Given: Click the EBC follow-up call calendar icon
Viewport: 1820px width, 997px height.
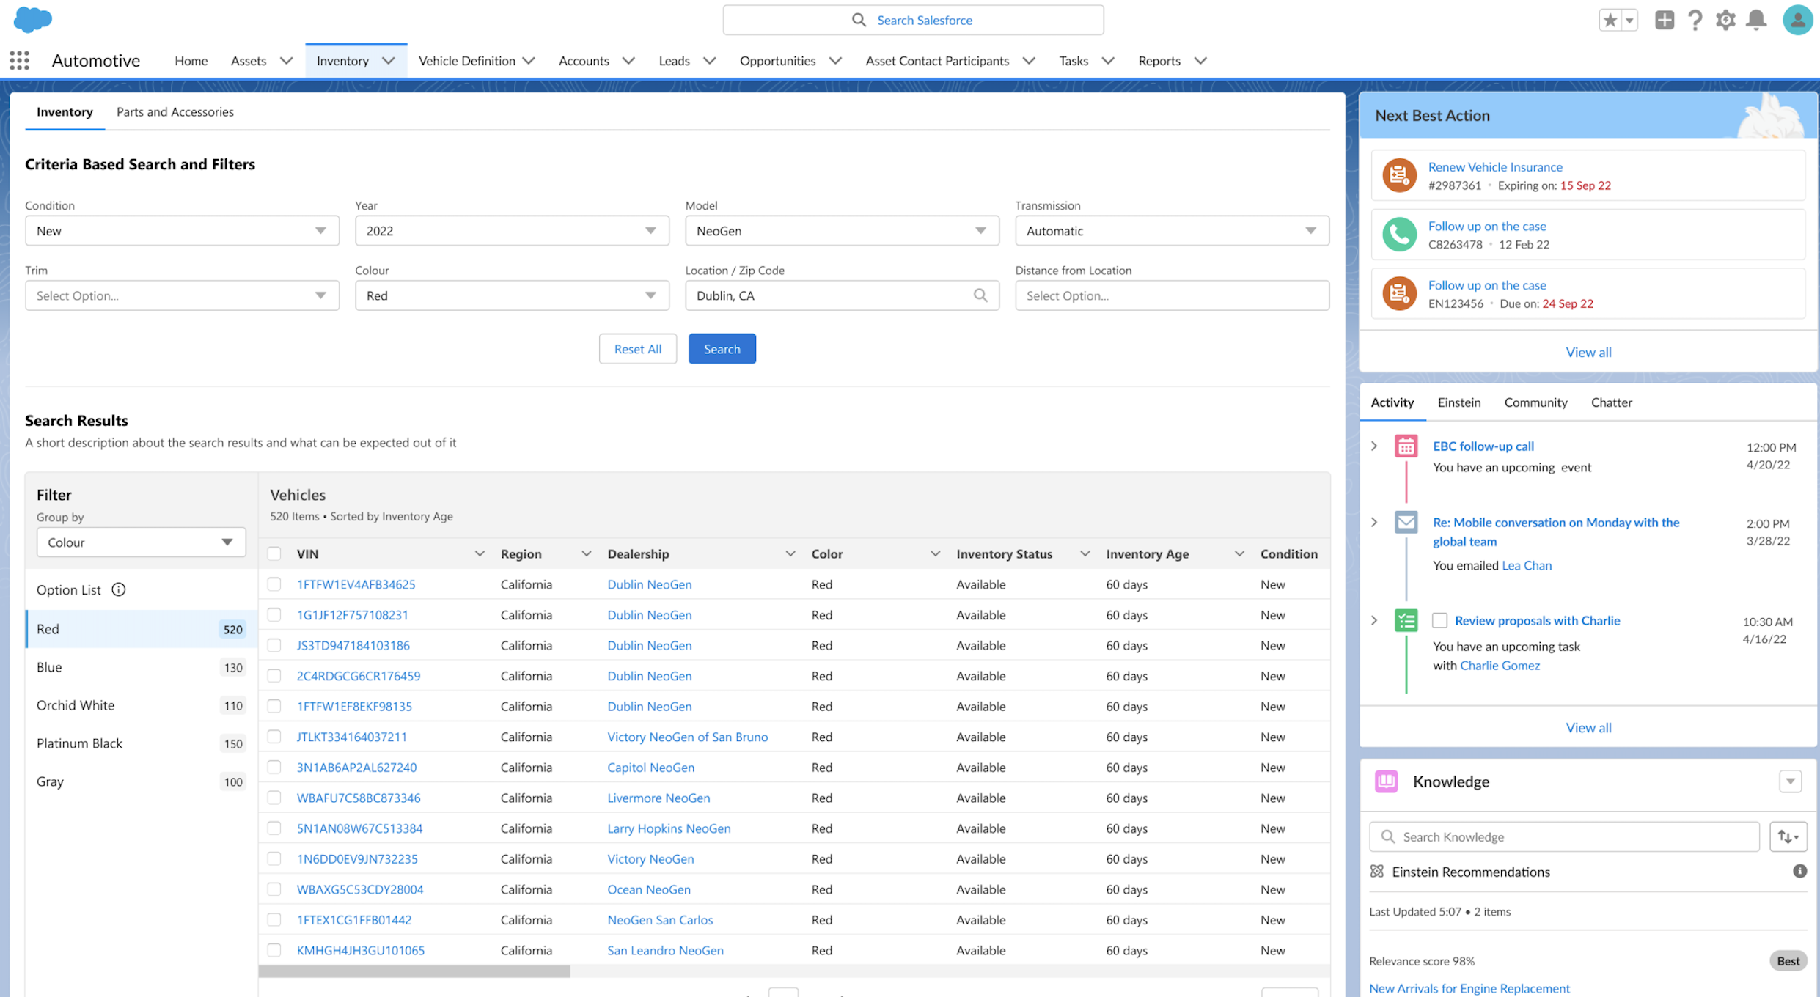Looking at the screenshot, I should tap(1406, 446).
